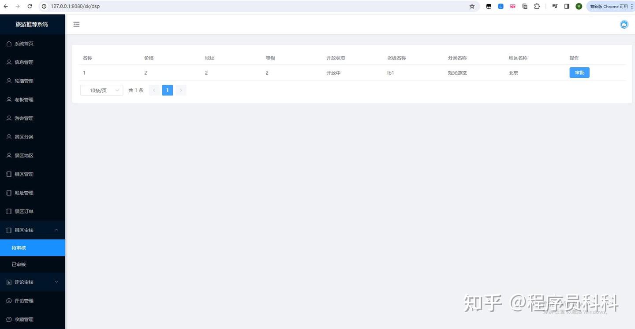Screen dimensions: 635x329
Task: Click the browser back arrow
Action: [x=6, y=6]
